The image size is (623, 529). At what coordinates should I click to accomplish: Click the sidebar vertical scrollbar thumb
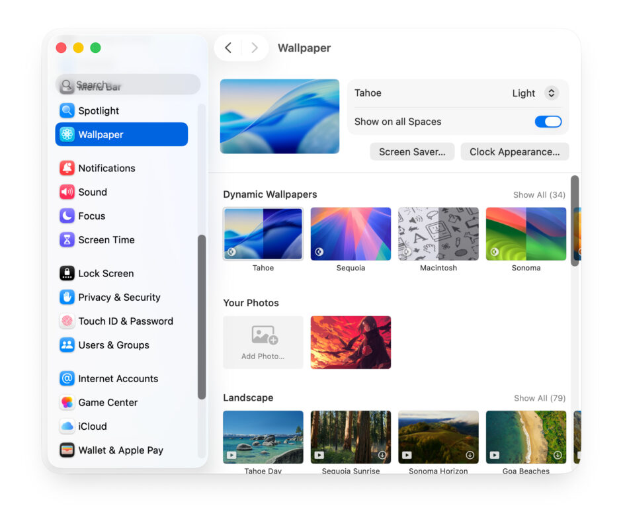[202, 317]
